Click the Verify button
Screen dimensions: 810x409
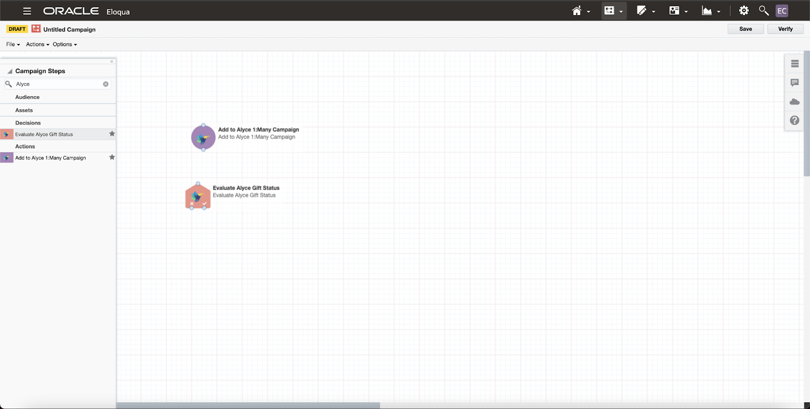[x=786, y=29]
